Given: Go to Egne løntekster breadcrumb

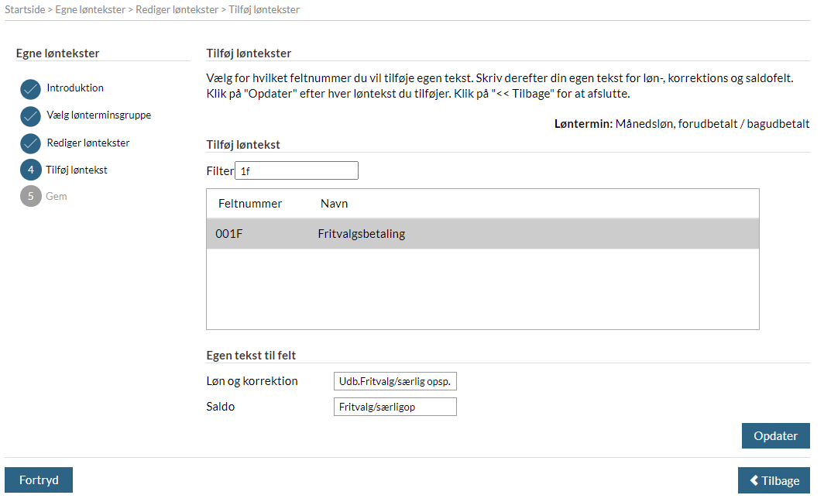Looking at the screenshot, I should (x=91, y=9).
